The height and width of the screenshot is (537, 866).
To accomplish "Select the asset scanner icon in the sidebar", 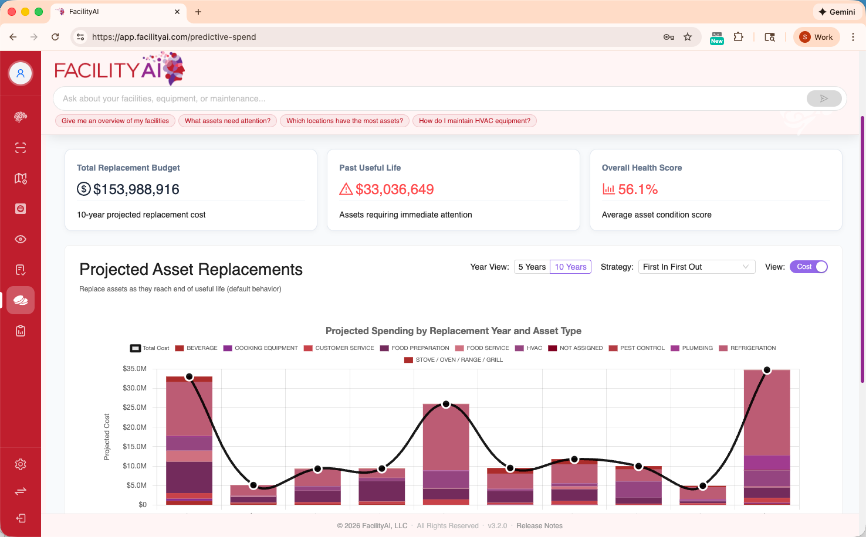I will pos(21,148).
